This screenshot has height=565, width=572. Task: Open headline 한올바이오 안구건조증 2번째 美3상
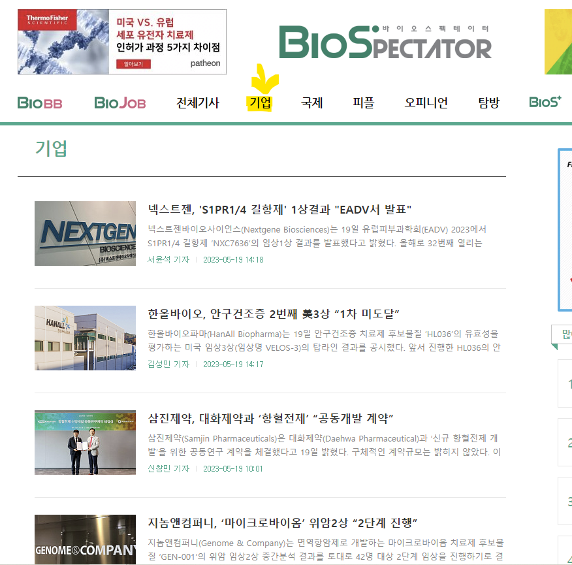(x=273, y=314)
